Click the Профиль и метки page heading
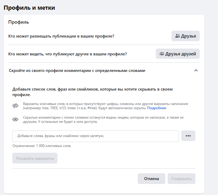 (x=29, y=8)
